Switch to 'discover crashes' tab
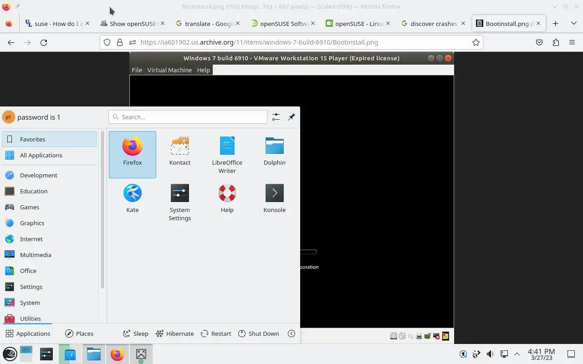The image size is (583, 364). tap(433, 24)
